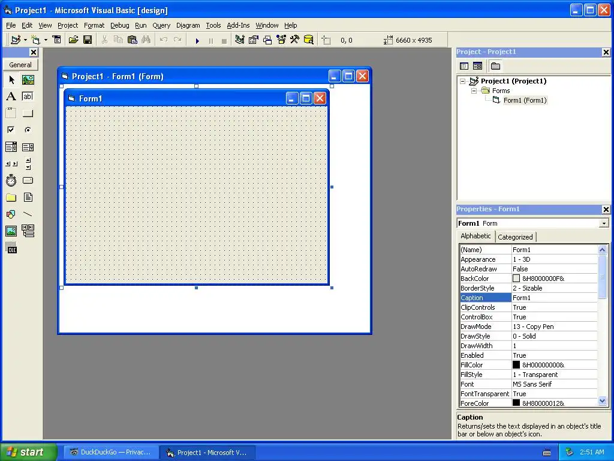Open the Form Layout Window toolbar icon

(267, 40)
